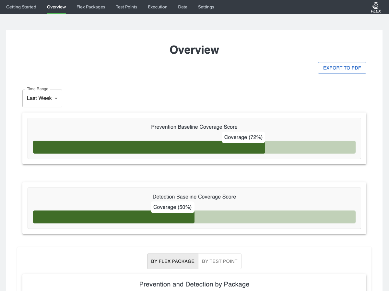Click the Prevention Baseline Coverage Score title

pos(194,127)
